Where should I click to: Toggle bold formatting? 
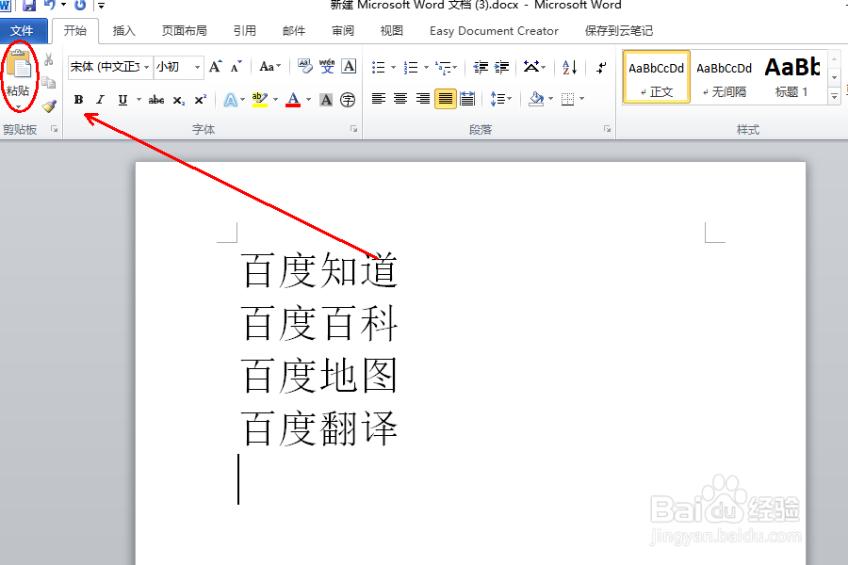tap(78, 99)
